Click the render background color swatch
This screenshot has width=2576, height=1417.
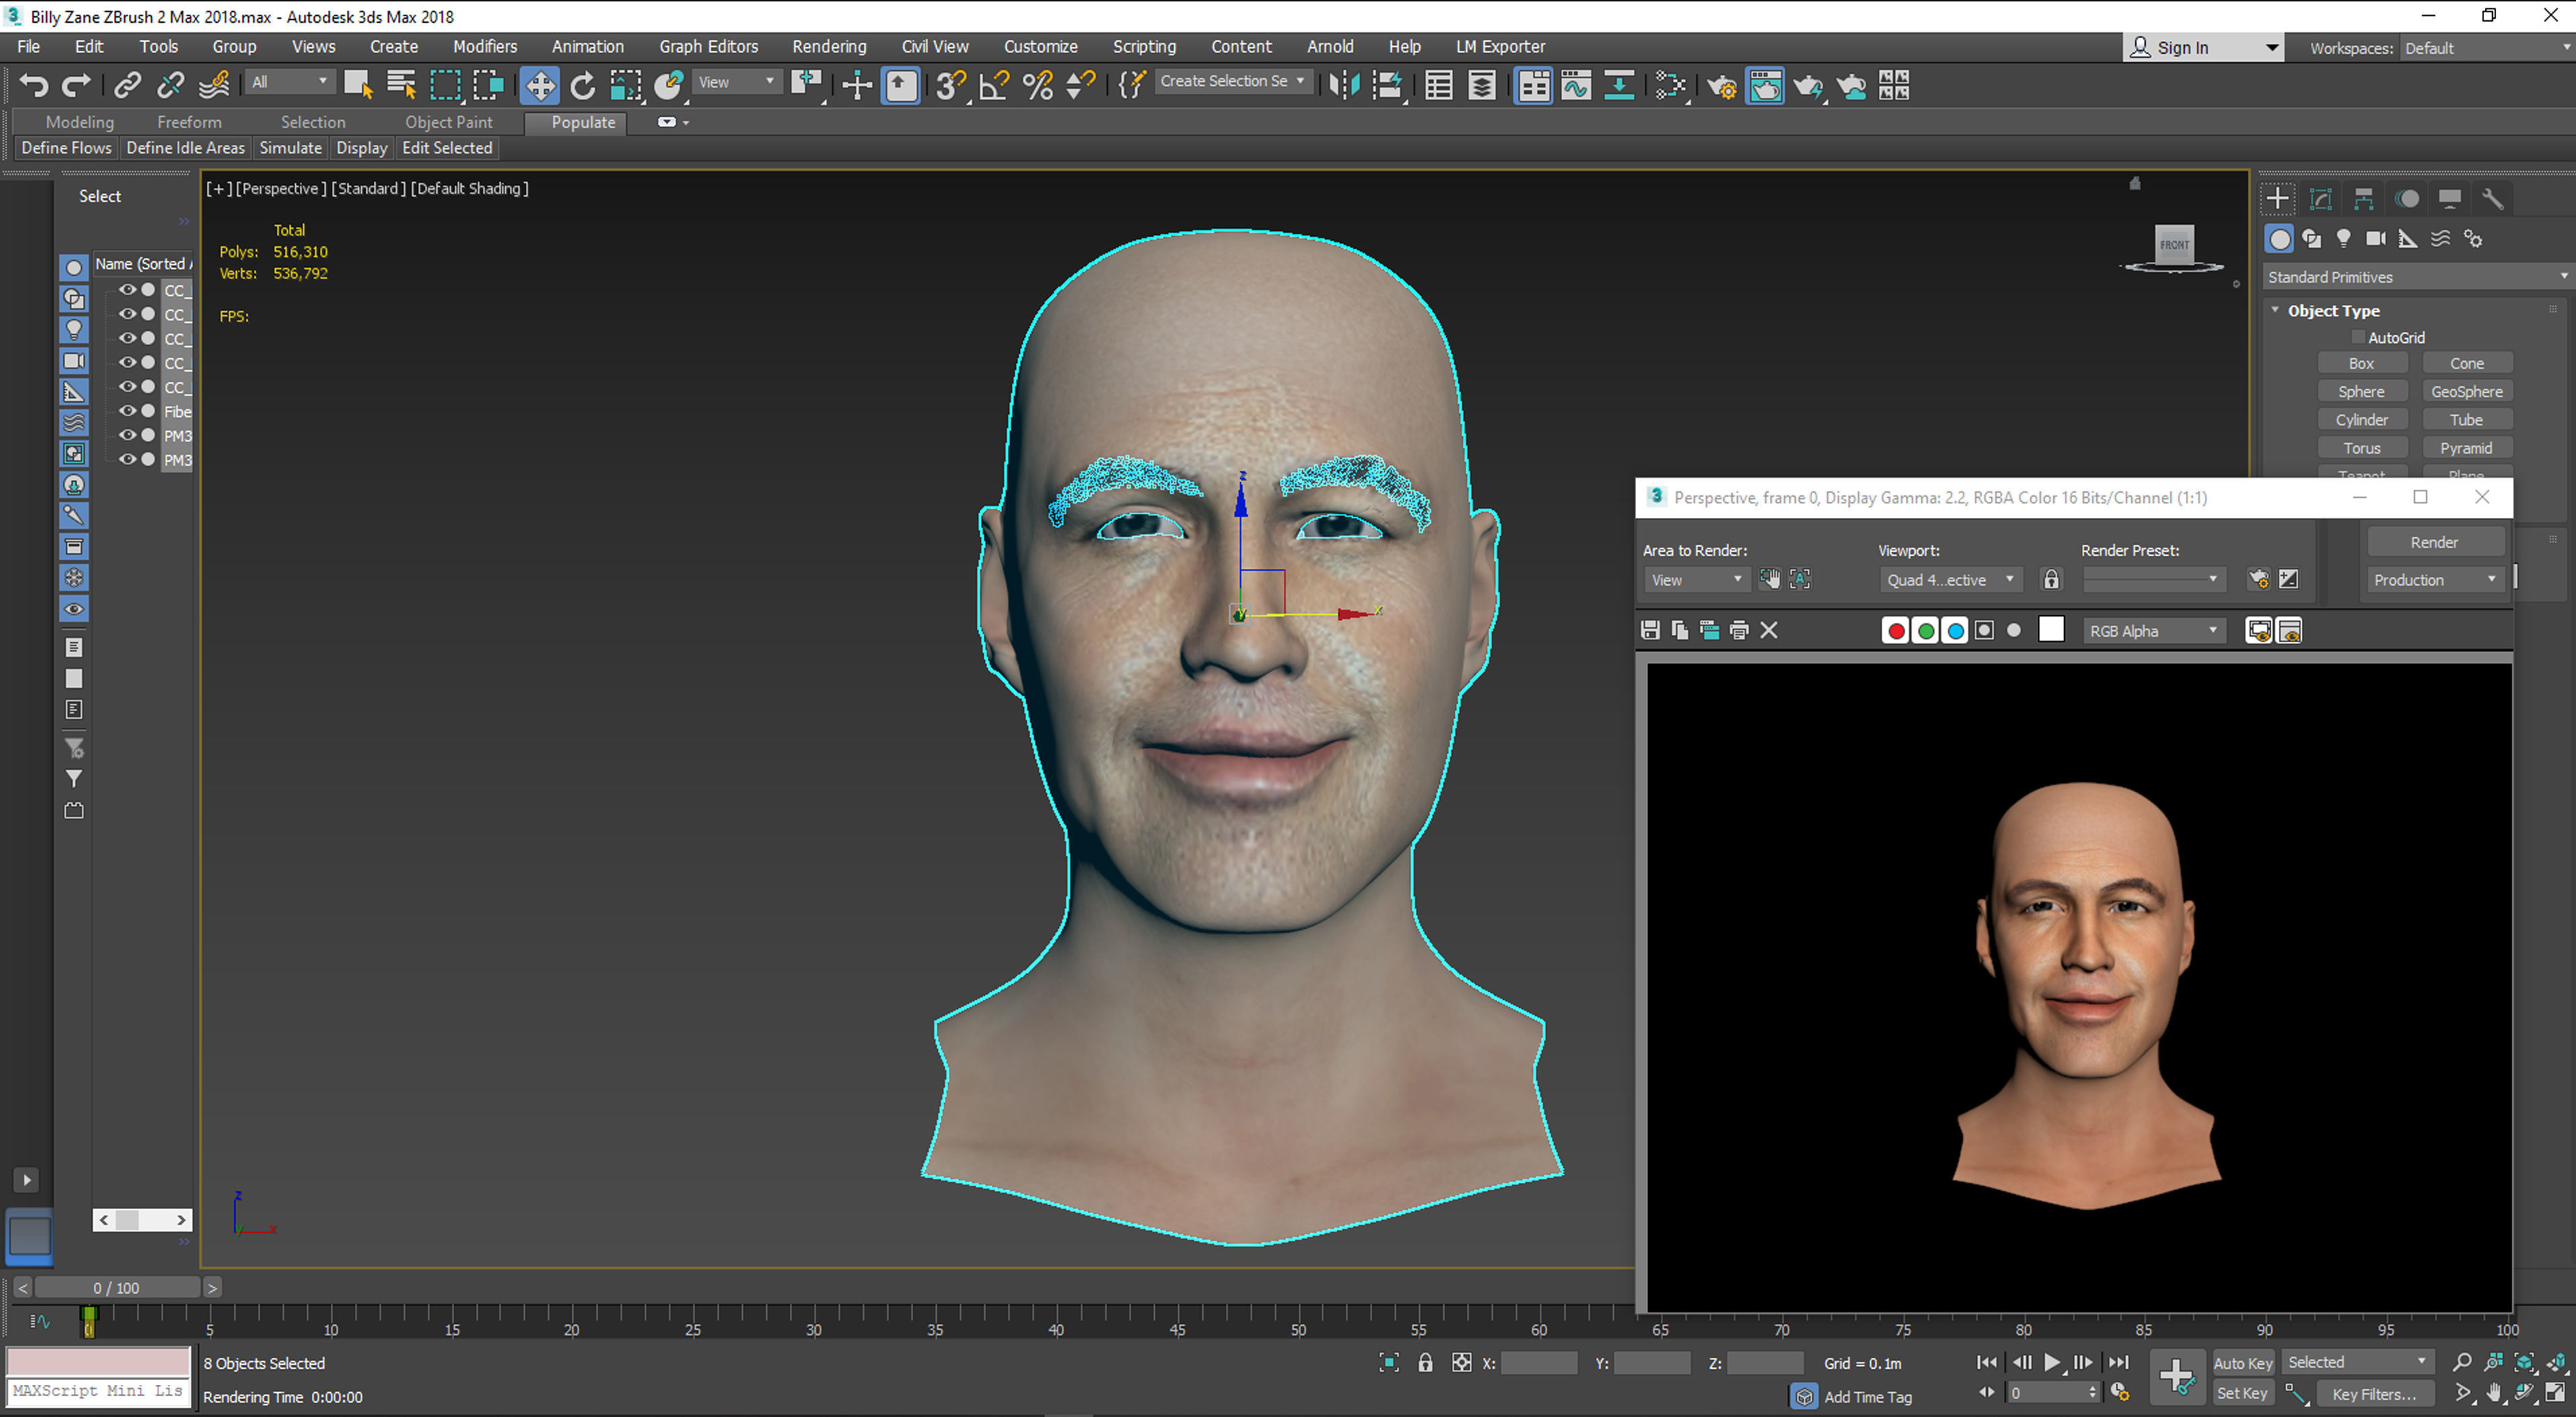coord(2051,630)
